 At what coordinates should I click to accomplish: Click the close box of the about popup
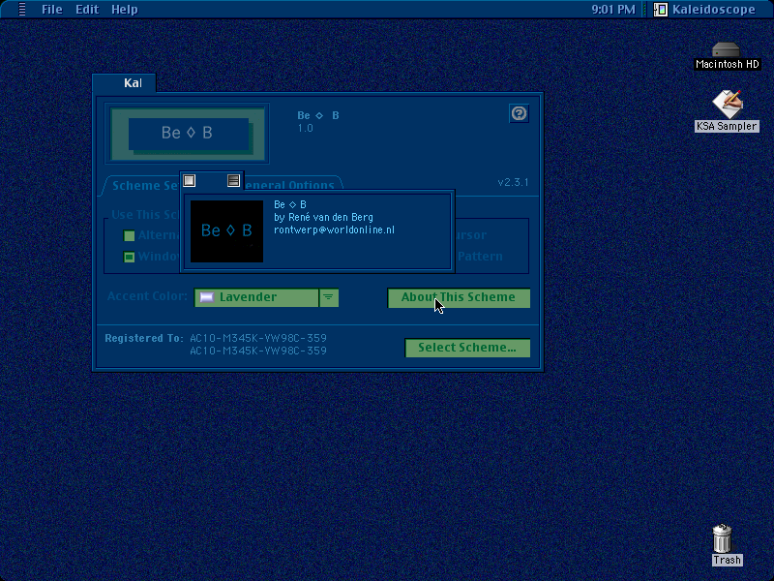coord(189,181)
